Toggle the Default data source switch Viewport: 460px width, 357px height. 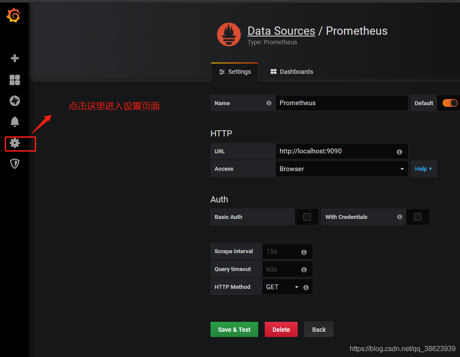[x=450, y=103]
